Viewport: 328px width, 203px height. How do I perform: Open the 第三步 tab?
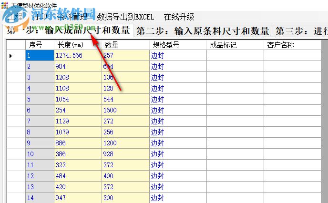point(301,31)
